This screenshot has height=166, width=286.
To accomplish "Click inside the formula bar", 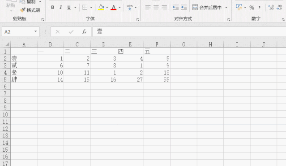I will (189, 32).
